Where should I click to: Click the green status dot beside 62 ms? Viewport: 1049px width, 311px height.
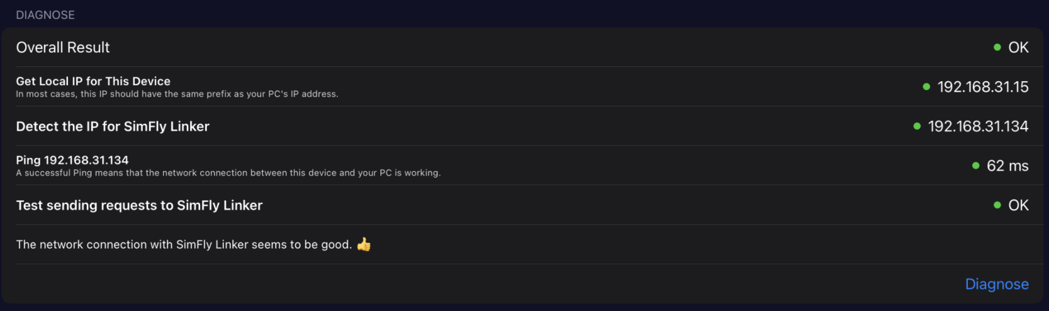tap(976, 166)
